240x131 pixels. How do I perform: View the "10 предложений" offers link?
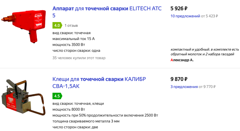185,16
